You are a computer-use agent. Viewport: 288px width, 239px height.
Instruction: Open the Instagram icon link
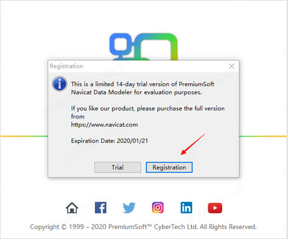tap(158, 207)
